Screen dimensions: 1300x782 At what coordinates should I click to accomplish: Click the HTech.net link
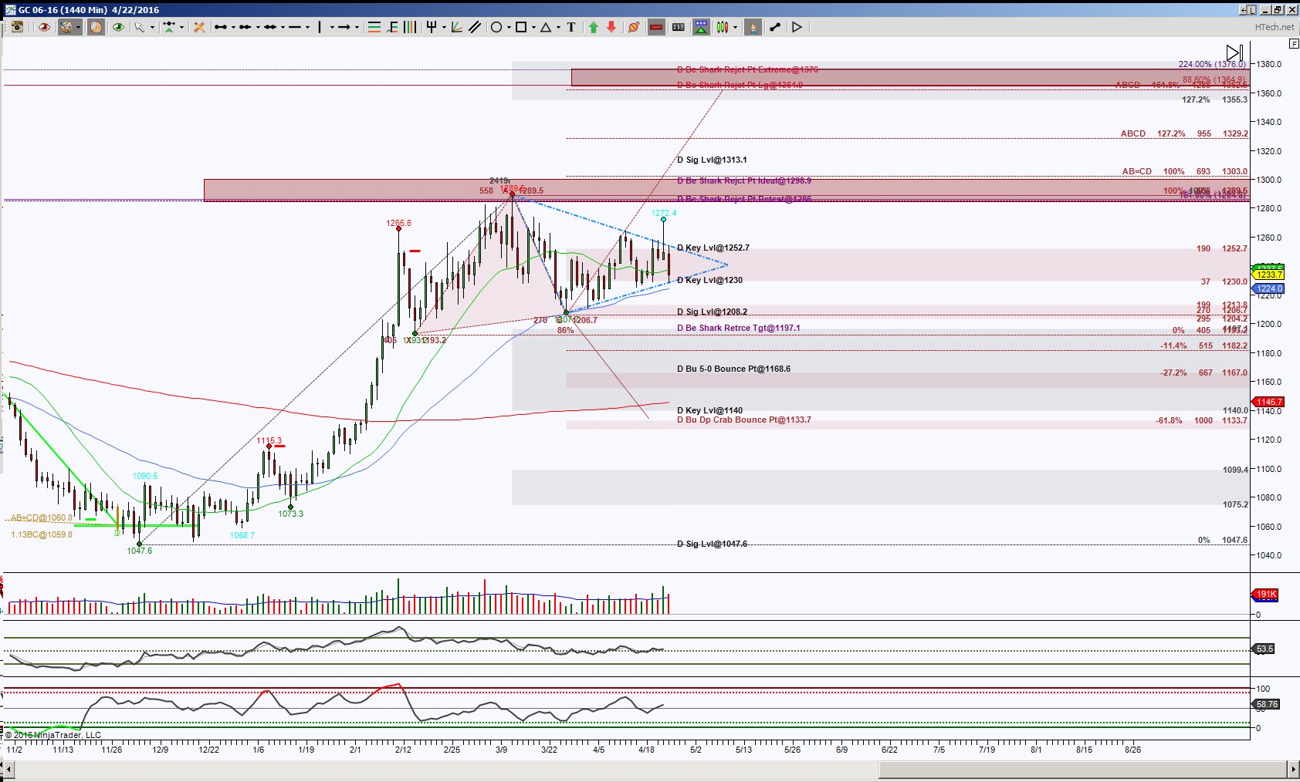tap(1275, 27)
